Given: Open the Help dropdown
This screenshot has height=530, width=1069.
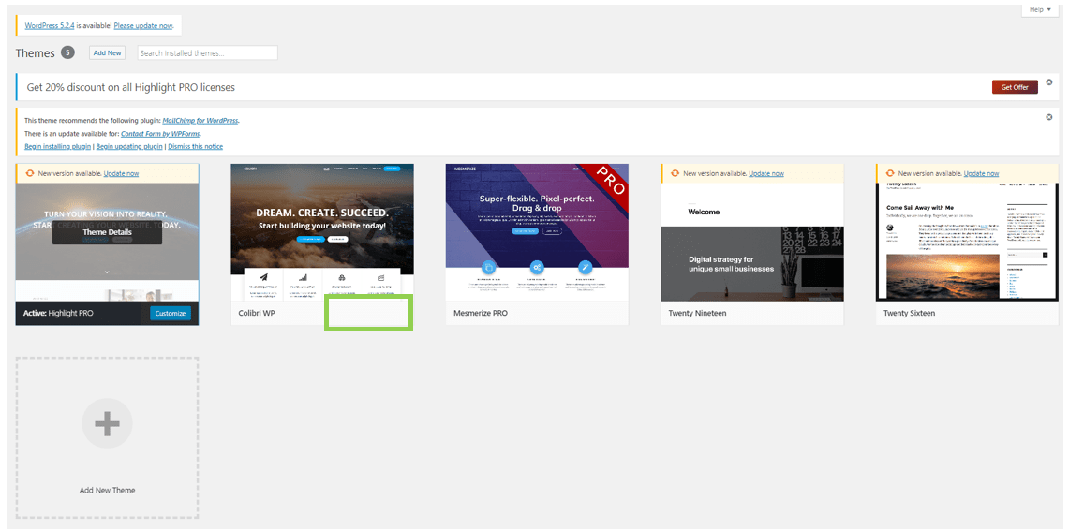Looking at the screenshot, I should (x=1040, y=9).
